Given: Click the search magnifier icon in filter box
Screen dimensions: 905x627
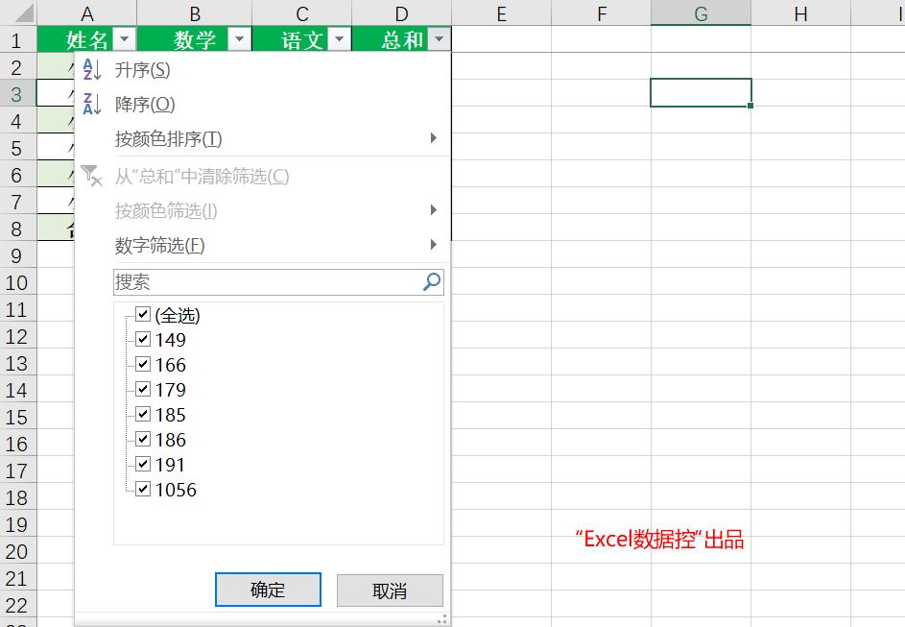Looking at the screenshot, I should click(431, 281).
